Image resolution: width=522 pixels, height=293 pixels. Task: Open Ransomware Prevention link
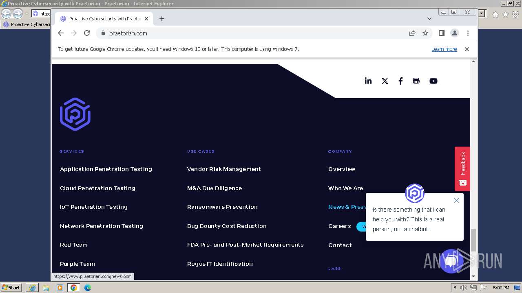(x=222, y=207)
